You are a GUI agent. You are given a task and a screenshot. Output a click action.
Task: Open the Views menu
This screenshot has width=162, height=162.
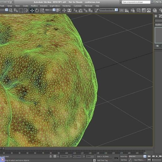17,6
